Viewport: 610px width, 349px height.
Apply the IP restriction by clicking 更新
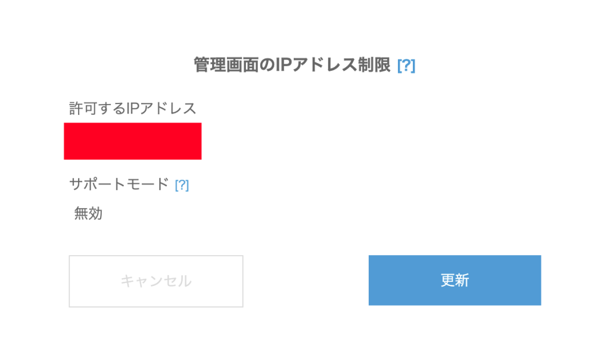click(x=455, y=281)
